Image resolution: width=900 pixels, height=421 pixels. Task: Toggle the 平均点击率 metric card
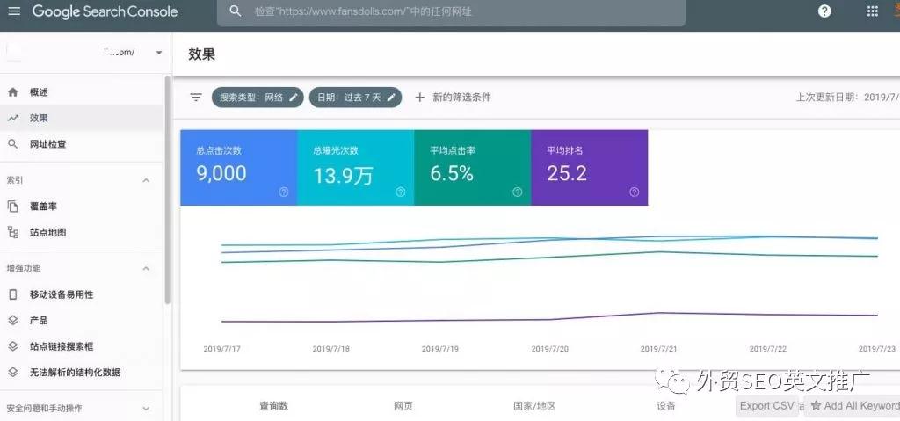(x=472, y=167)
